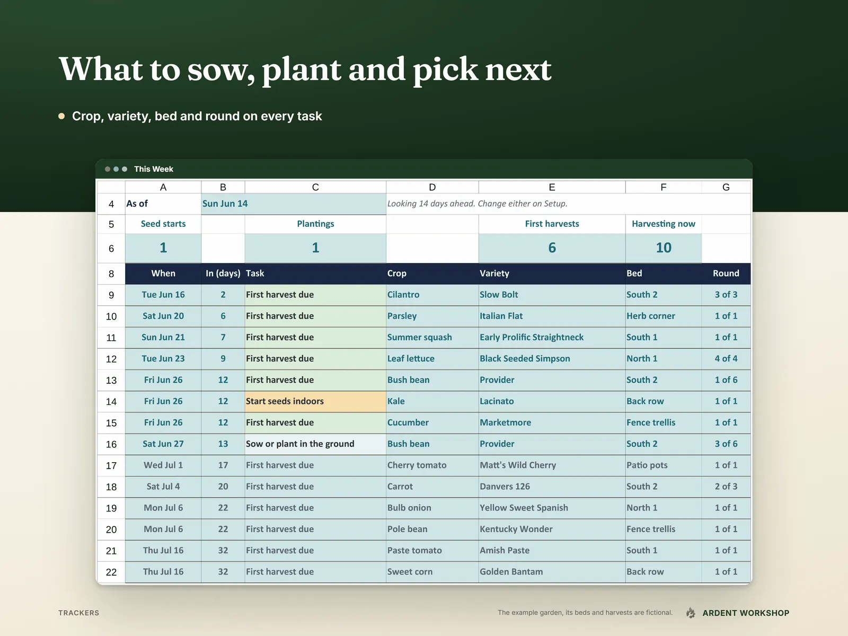Click the 'Black Seeded Simpson' variety cell
This screenshot has height=636, width=848.
552,359
